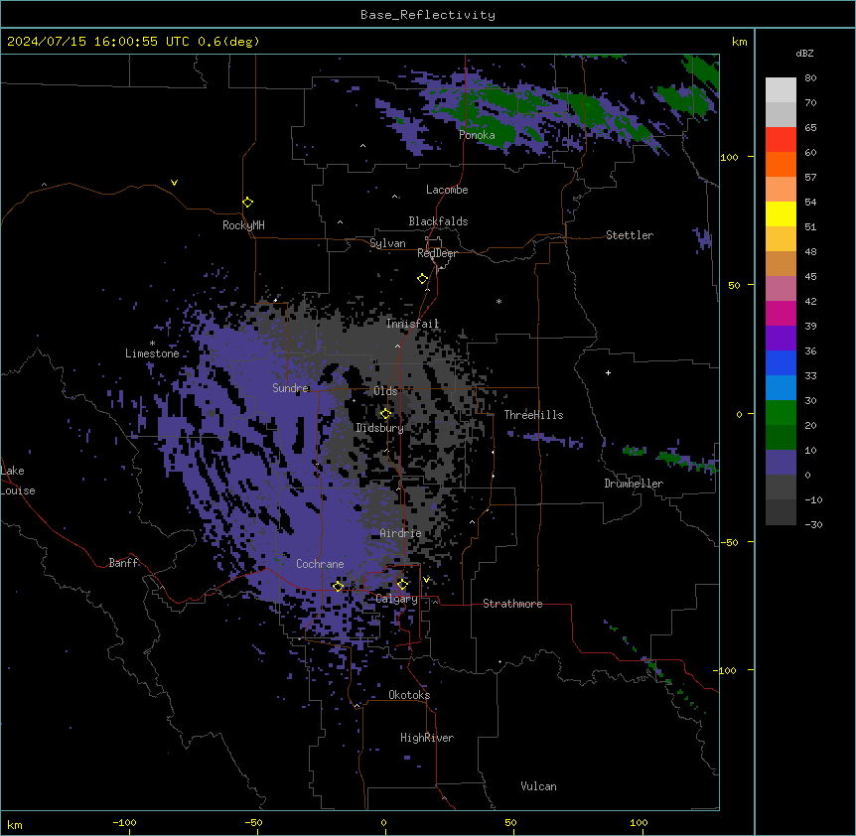856x836 pixels.
Task: Click the Stettler city label
Action: click(630, 235)
